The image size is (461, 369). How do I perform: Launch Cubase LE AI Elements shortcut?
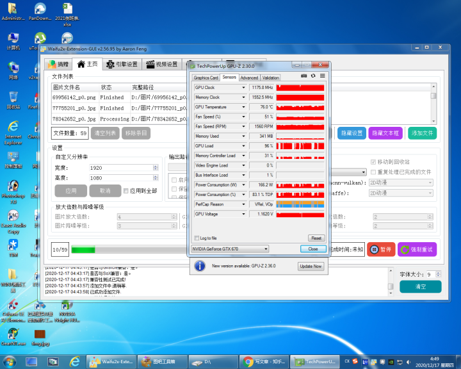click(x=13, y=310)
